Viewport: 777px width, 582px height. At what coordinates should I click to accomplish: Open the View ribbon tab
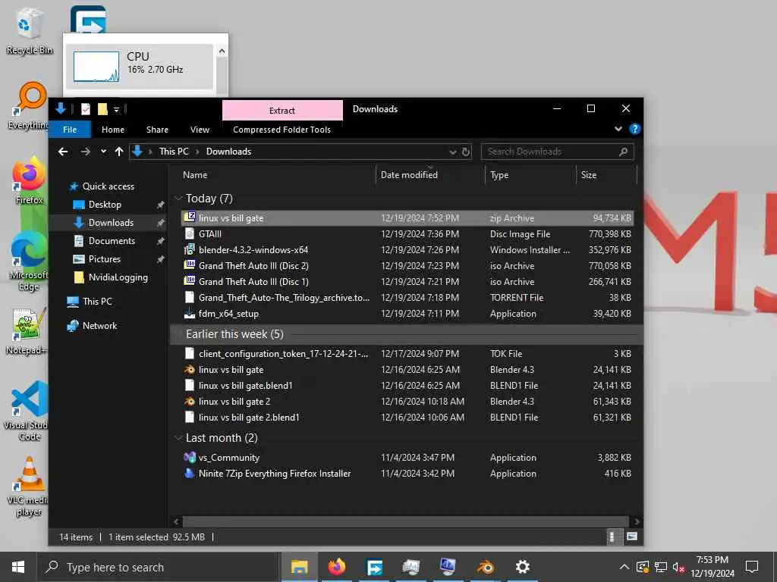click(x=200, y=129)
